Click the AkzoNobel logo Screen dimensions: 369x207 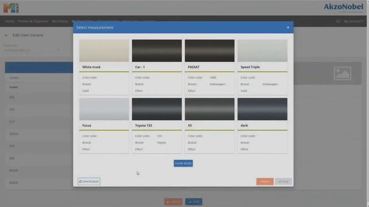344,7
